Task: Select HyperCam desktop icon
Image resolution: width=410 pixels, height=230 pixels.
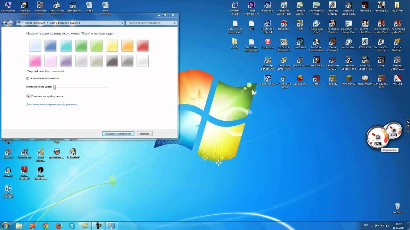Action: [267, 43]
